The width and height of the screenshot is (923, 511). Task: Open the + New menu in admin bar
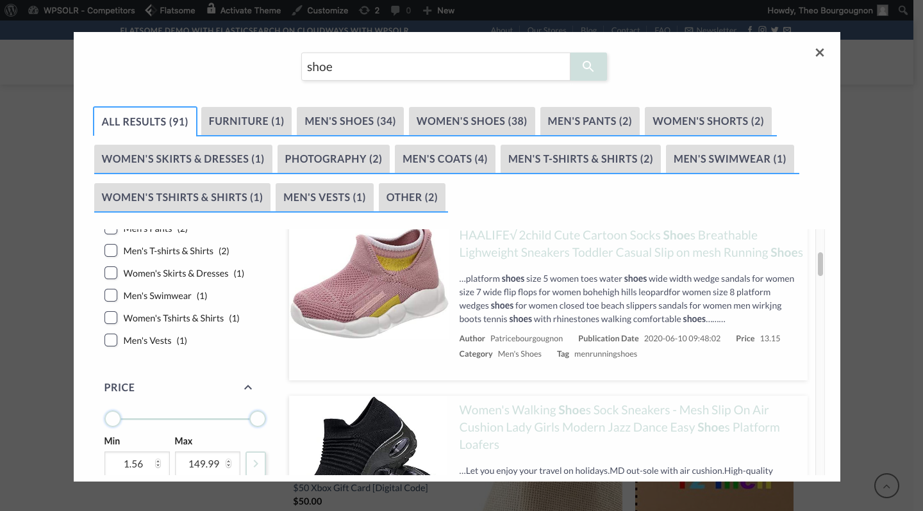click(x=439, y=10)
